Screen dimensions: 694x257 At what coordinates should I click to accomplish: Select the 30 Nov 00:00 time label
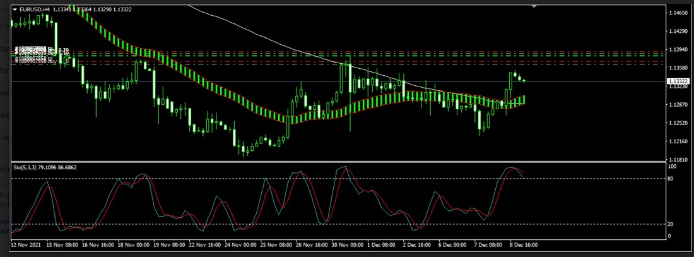[348, 244]
